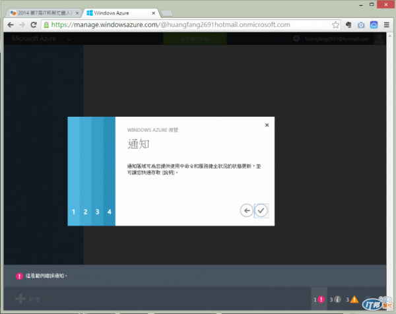Expand the Microsoft Azure dropdown chevron

click(70, 39)
